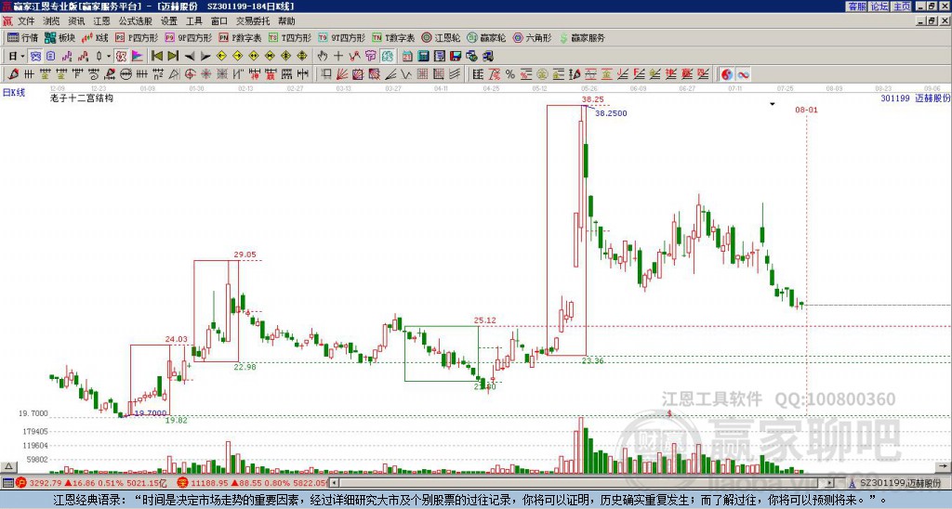Open the P数字表 tool

point(241,37)
